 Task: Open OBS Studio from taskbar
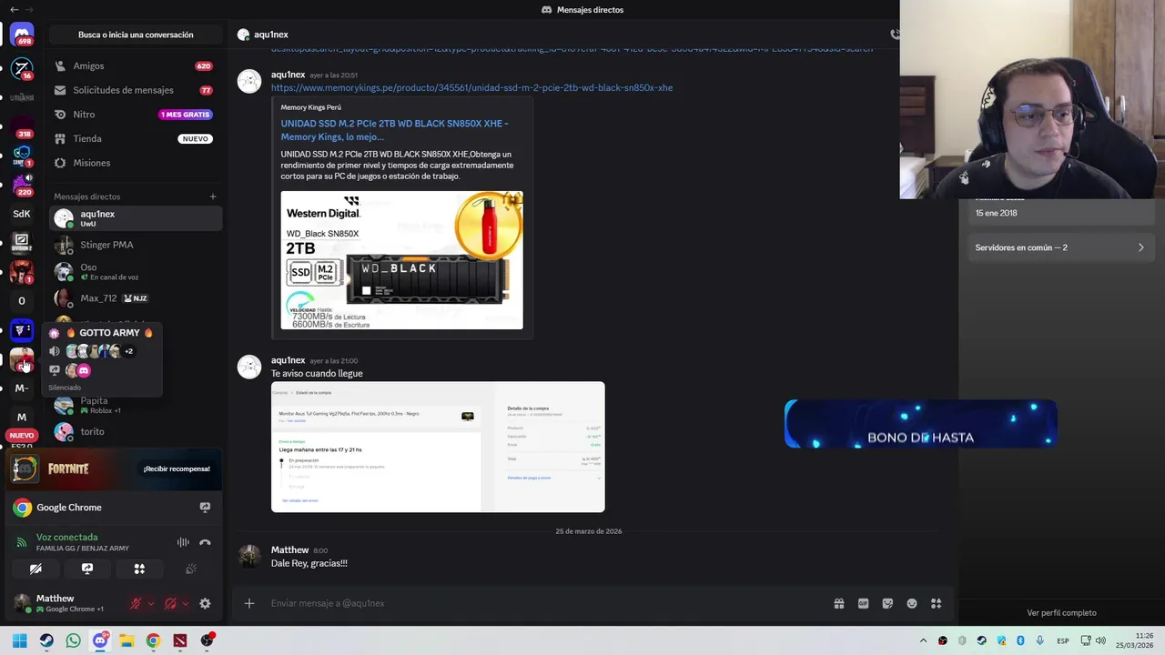click(x=208, y=640)
